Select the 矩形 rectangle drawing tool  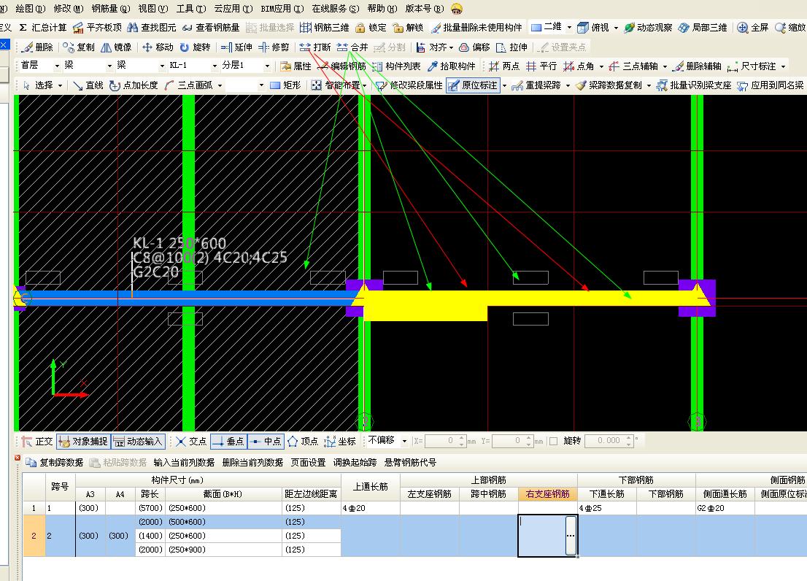[x=285, y=85]
